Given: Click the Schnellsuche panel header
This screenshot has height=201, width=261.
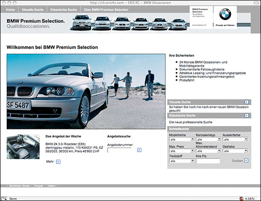Looking at the screenshot, I should point(209,129).
